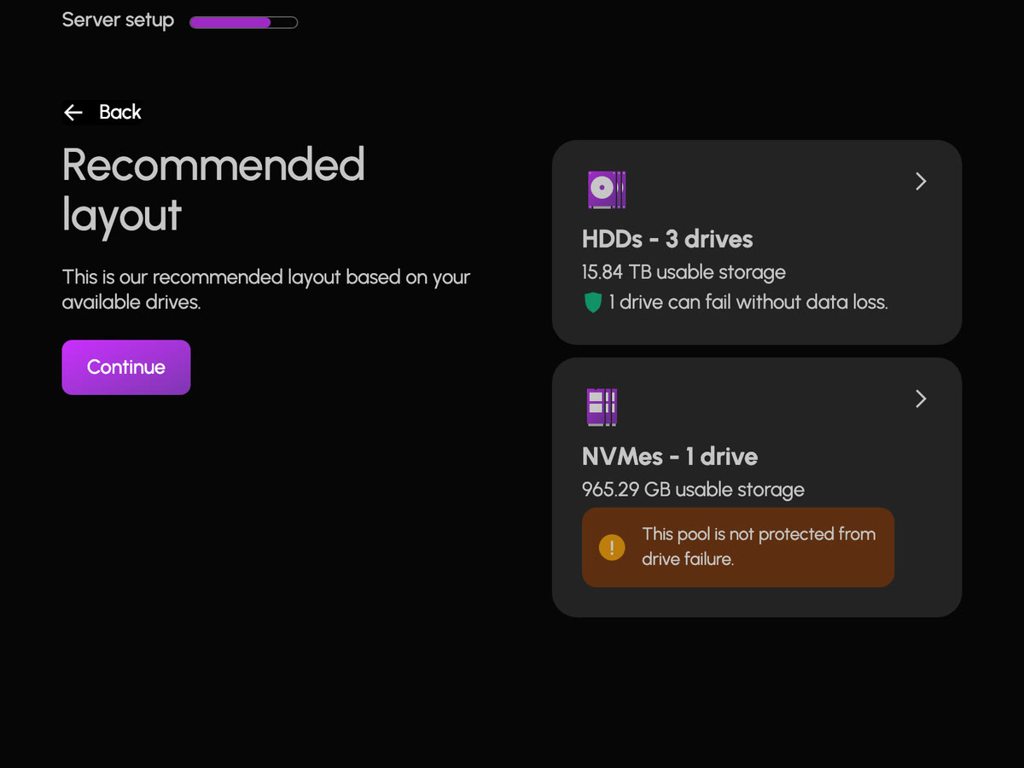Viewport: 1024px width, 768px height.
Task: Click the 'not protected from drive failure' warning
Action: click(x=738, y=547)
